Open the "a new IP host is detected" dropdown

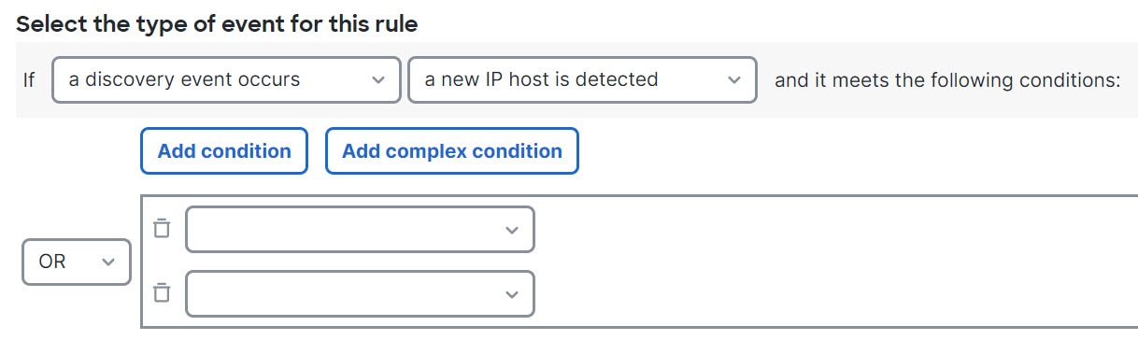click(582, 80)
